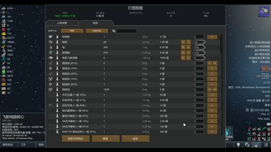
Task: Click the 重置 reset button
Action: (105, 139)
